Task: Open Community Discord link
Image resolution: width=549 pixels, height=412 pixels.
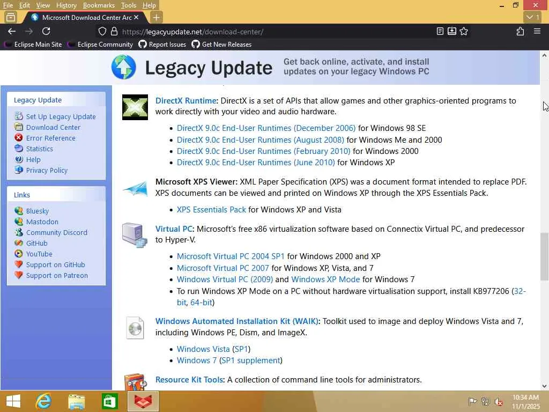Action: click(56, 233)
